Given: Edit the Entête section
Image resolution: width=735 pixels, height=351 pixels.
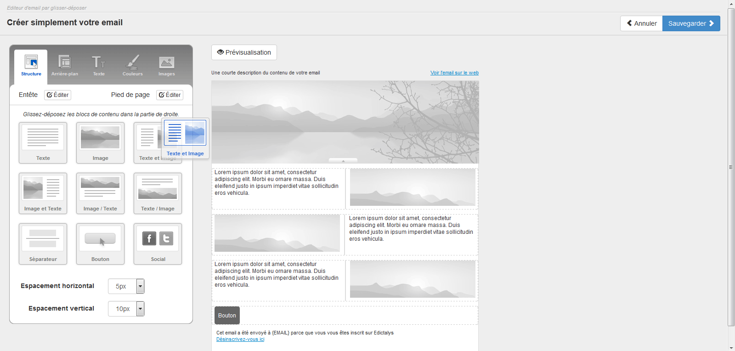Looking at the screenshot, I should click(57, 95).
